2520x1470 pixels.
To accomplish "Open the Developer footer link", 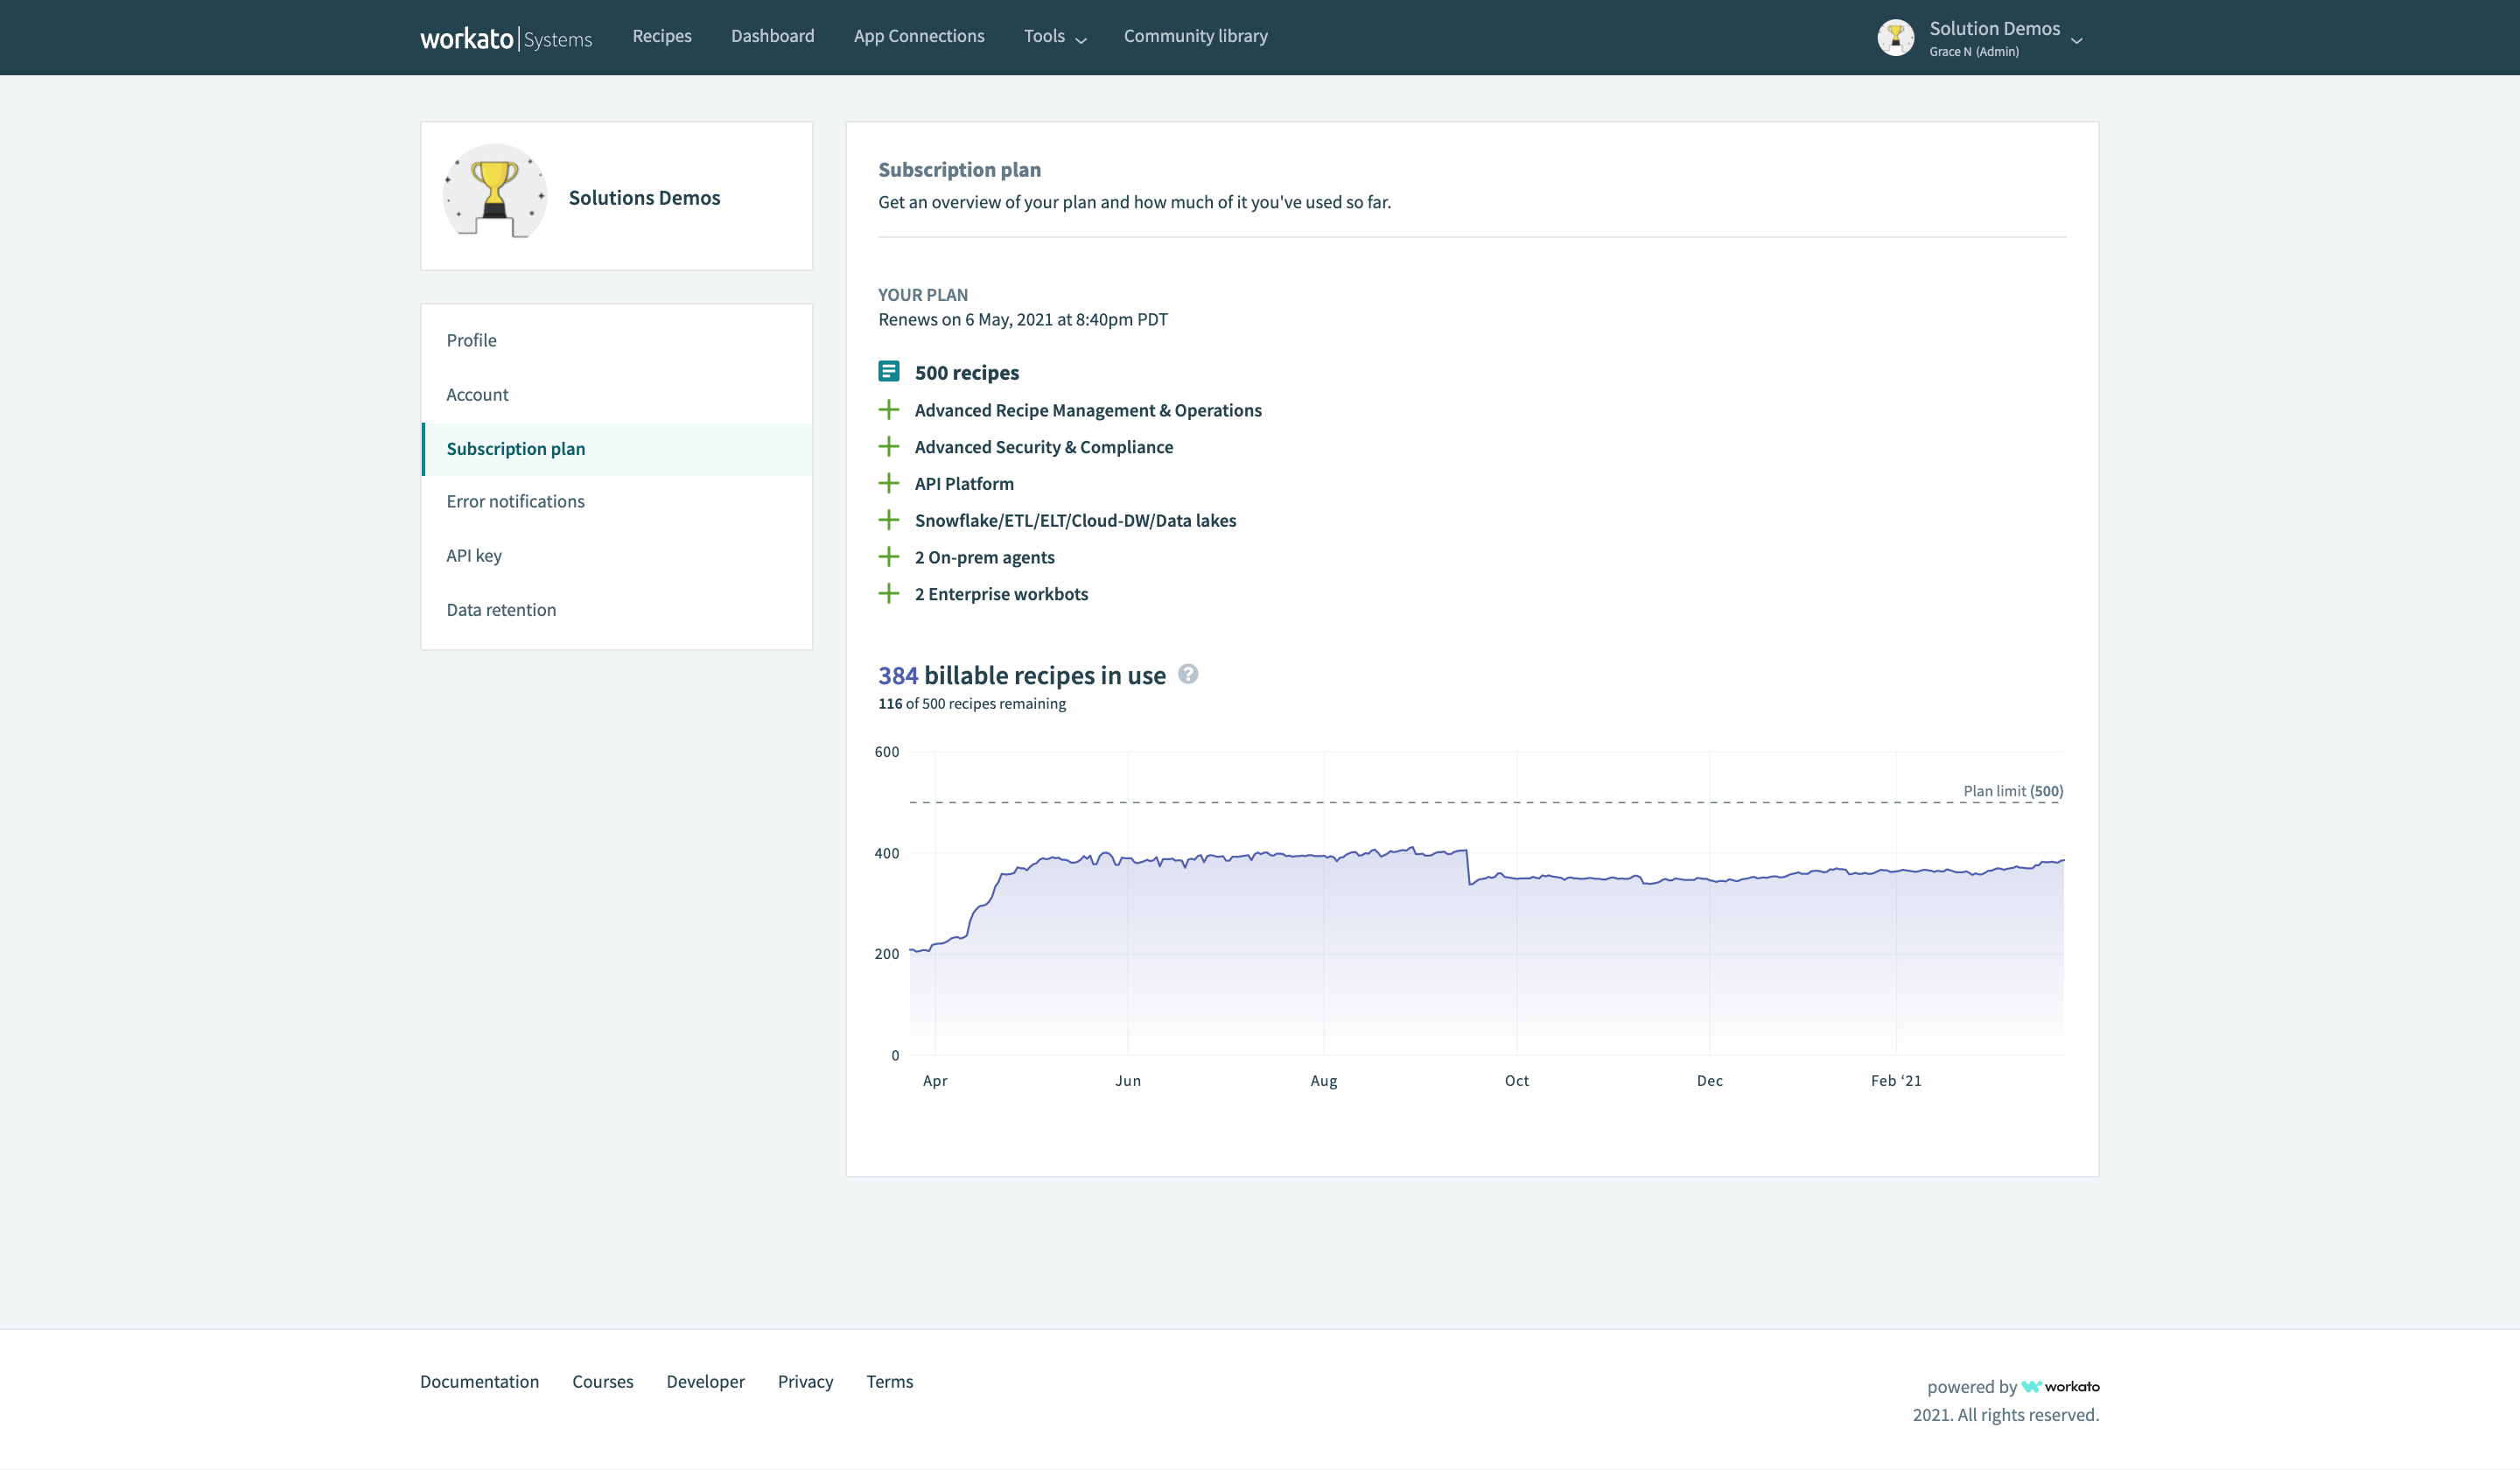I will (705, 1382).
